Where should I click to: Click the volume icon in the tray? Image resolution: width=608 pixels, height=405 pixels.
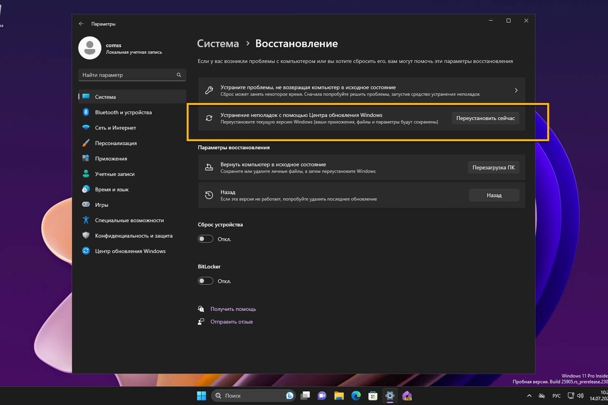pos(580,396)
